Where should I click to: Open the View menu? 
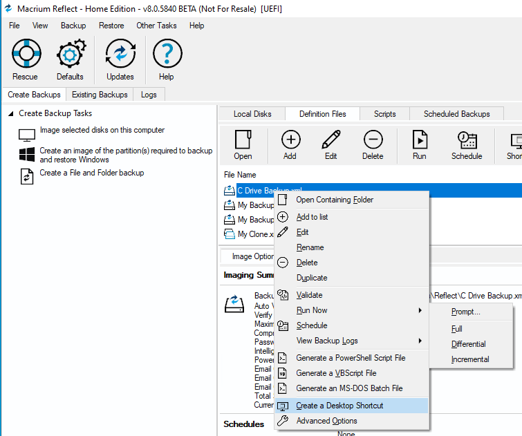click(x=40, y=26)
